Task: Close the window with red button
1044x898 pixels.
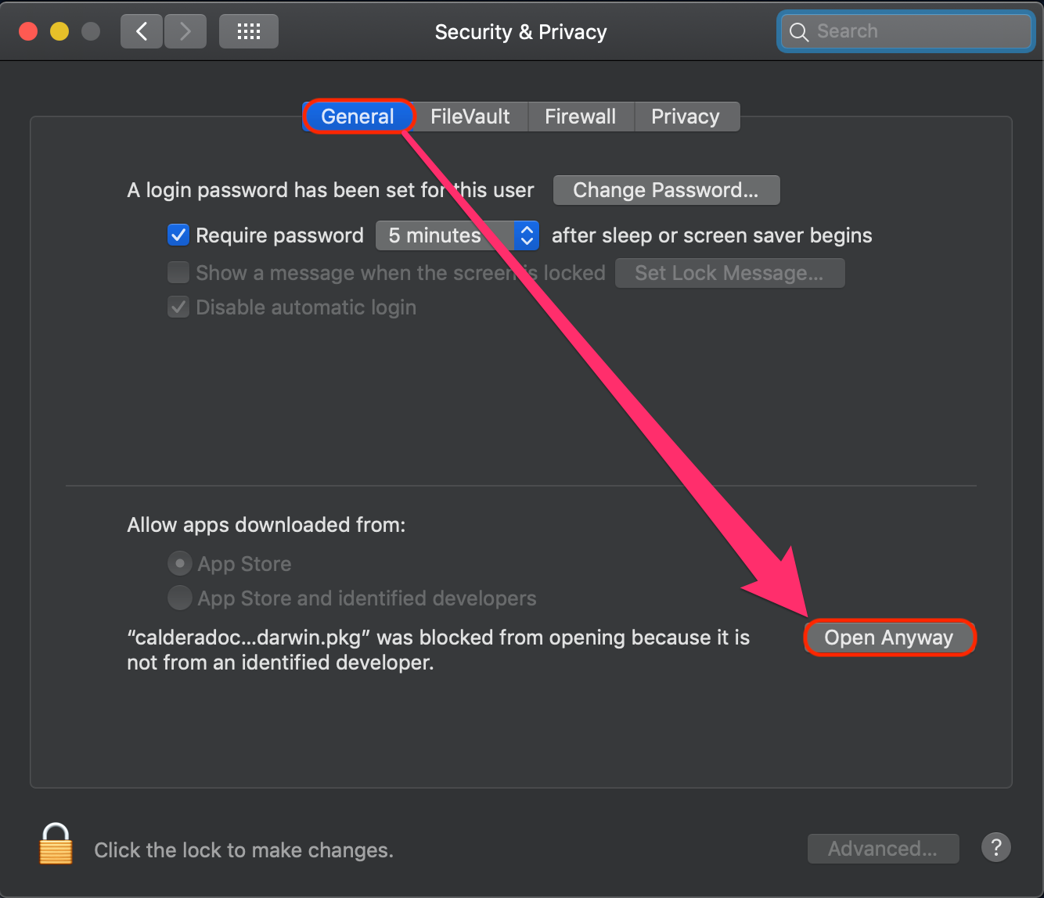Action: [x=29, y=31]
